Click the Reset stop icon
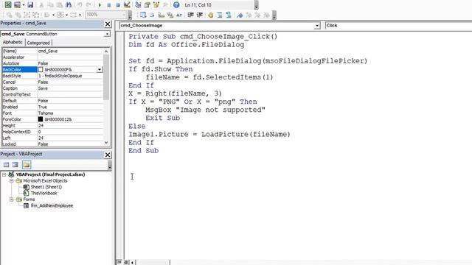Viewport: 472px width, 265px height. [x=118, y=5]
